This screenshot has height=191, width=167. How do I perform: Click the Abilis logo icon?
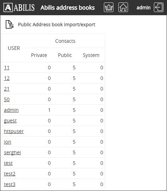(8, 7)
